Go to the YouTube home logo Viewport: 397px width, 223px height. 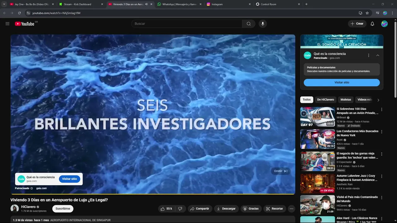[x=25, y=24]
